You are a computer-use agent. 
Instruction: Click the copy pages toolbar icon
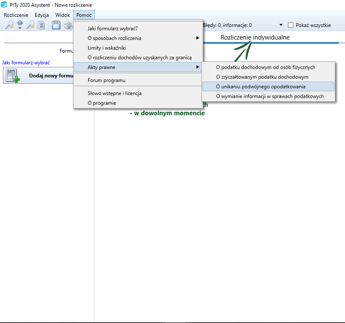[x=41, y=25]
